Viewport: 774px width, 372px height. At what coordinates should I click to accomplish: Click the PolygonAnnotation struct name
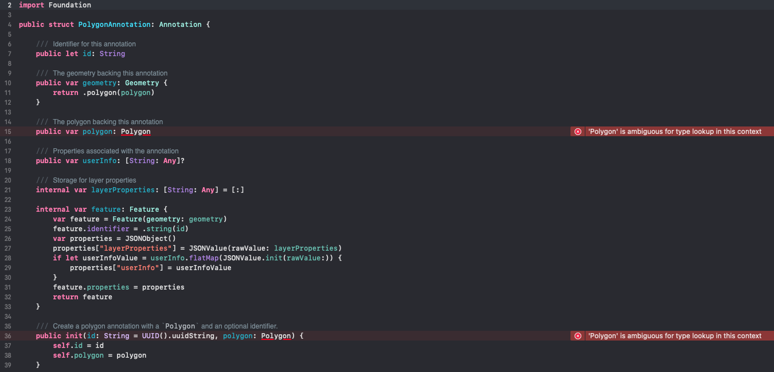(115, 25)
